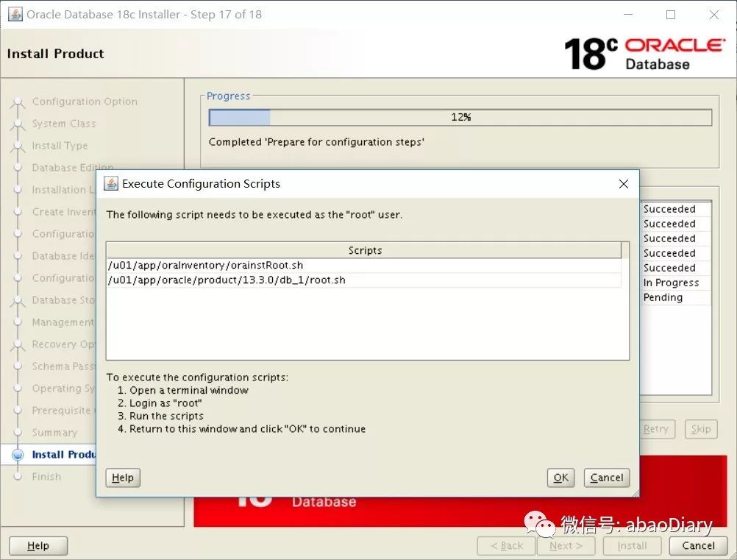Image resolution: width=737 pixels, height=560 pixels.
Task: Click the System Class step node icon
Action: pos(18,124)
